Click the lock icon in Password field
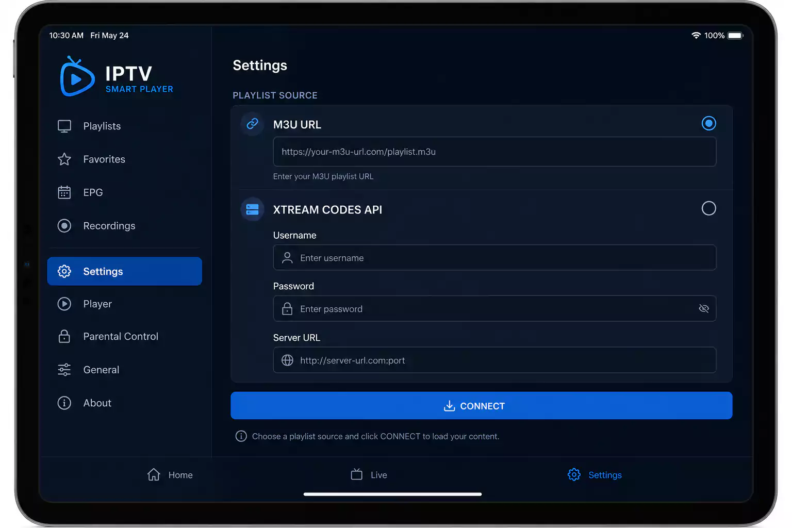This screenshot has height=528, width=792. (287, 309)
